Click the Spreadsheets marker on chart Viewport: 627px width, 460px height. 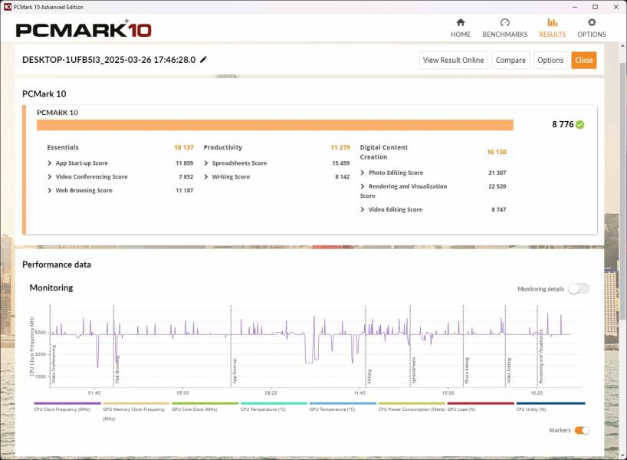[x=414, y=370]
